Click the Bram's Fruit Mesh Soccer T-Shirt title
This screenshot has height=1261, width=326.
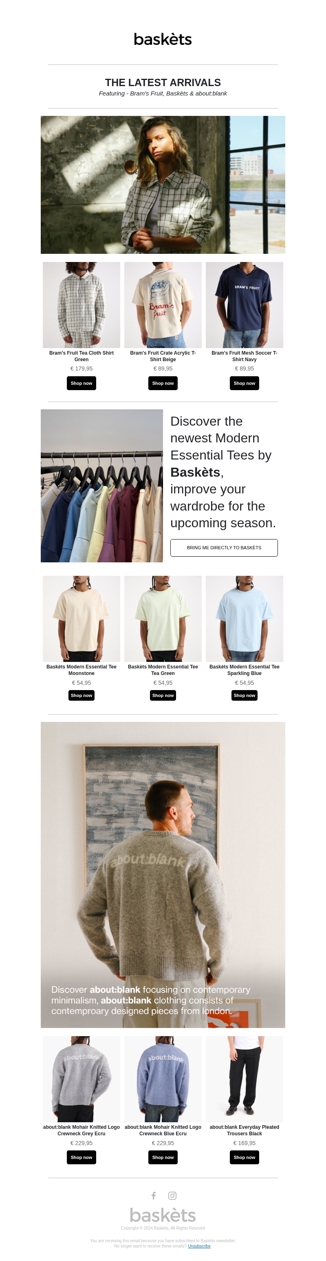pyautogui.click(x=244, y=356)
